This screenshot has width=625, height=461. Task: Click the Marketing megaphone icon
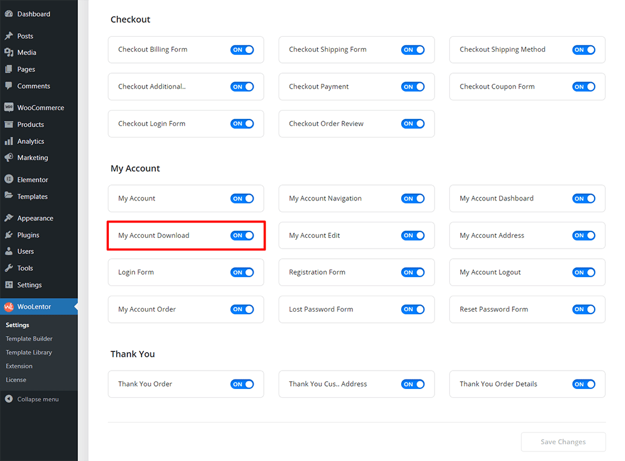tap(8, 158)
